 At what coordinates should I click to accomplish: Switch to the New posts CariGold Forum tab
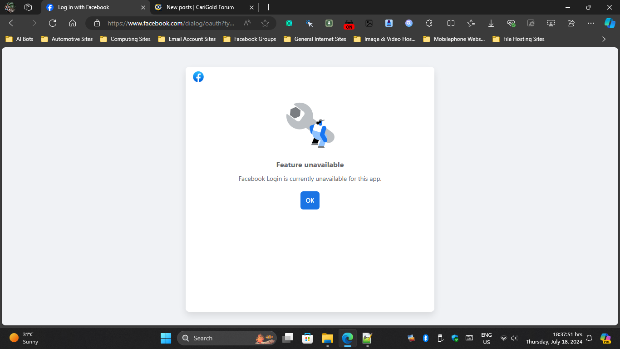click(x=205, y=7)
